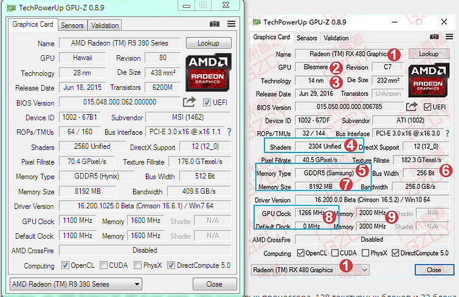Click Lookup button in R9 390 window
The width and height of the screenshot is (459, 297).
[209, 43]
